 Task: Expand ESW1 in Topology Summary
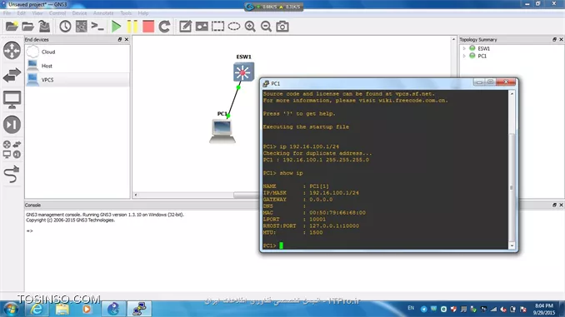point(464,48)
